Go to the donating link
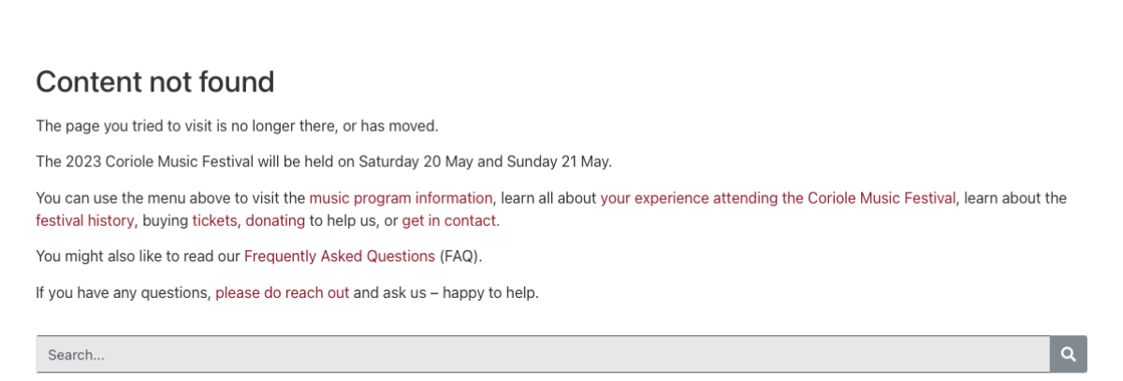 click(275, 221)
